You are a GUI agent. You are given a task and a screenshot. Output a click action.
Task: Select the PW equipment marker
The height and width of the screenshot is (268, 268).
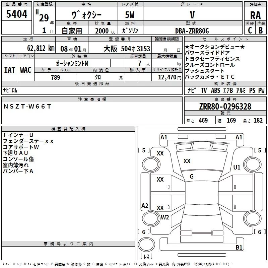261,90
